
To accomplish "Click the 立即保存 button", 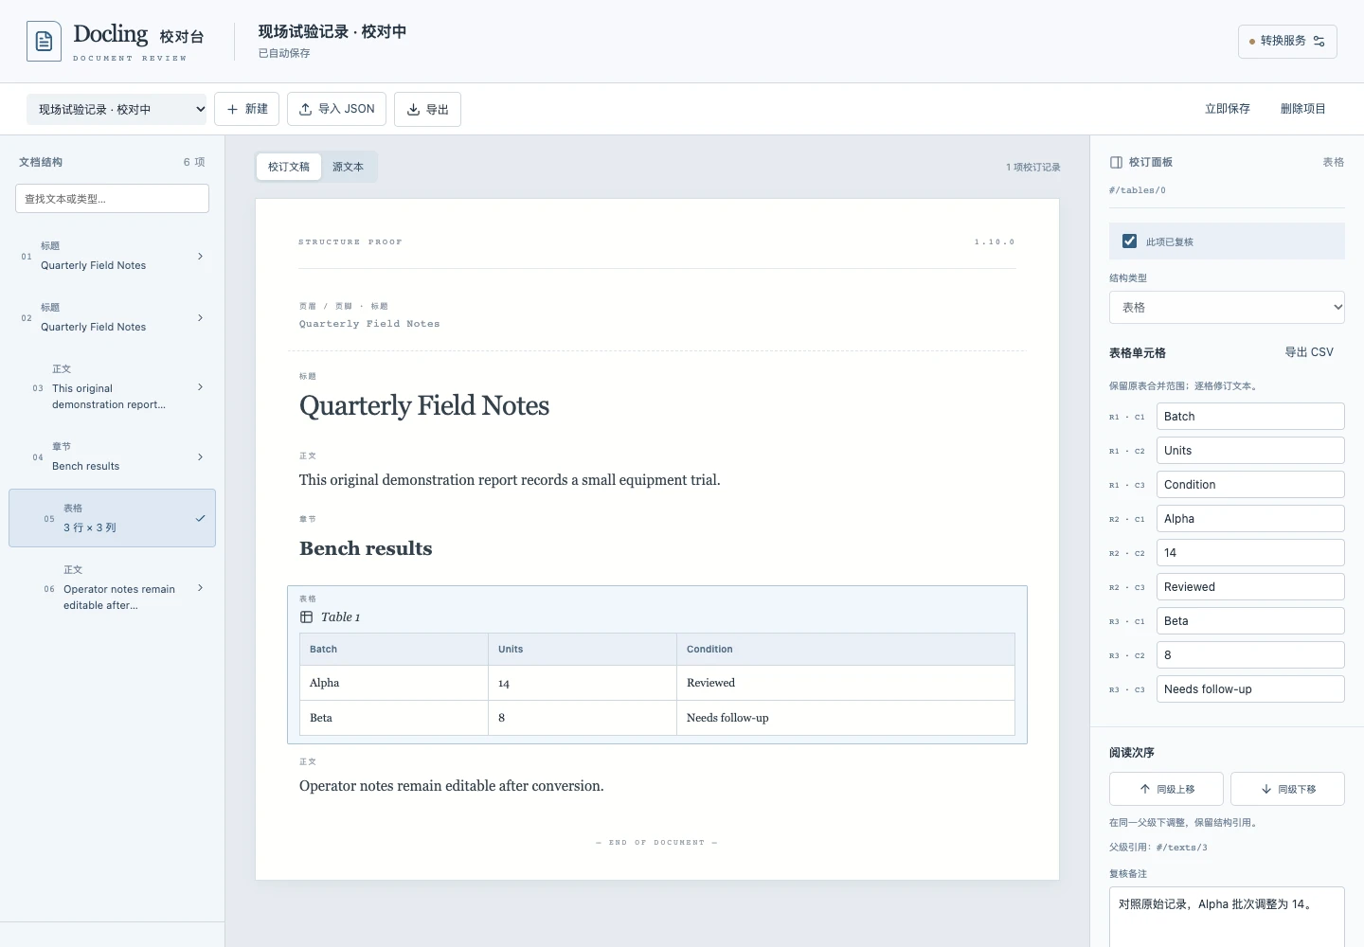I will (x=1228, y=110).
